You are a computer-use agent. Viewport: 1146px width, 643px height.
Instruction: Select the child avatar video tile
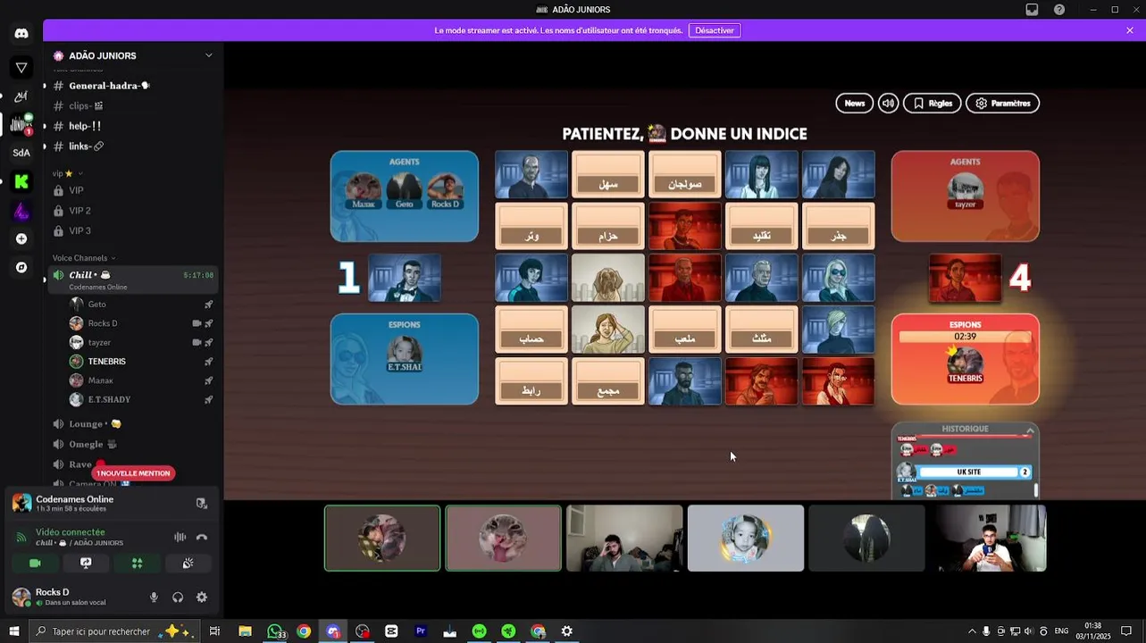click(x=746, y=539)
